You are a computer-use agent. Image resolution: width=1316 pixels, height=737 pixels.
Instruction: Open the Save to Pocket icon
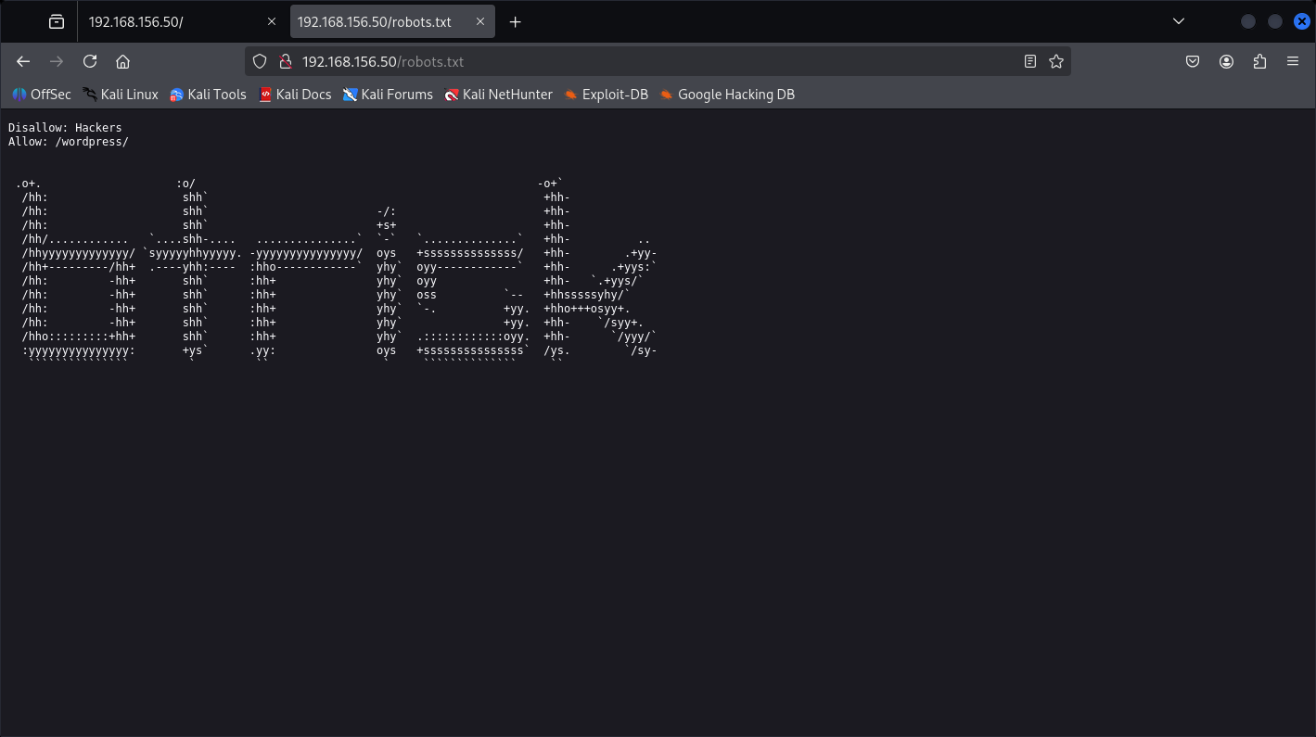tap(1194, 61)
